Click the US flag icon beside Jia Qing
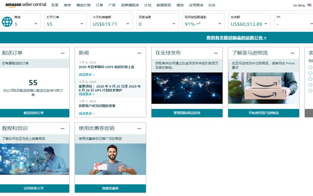Screen dimensions: 313x196 click(309, 5)
